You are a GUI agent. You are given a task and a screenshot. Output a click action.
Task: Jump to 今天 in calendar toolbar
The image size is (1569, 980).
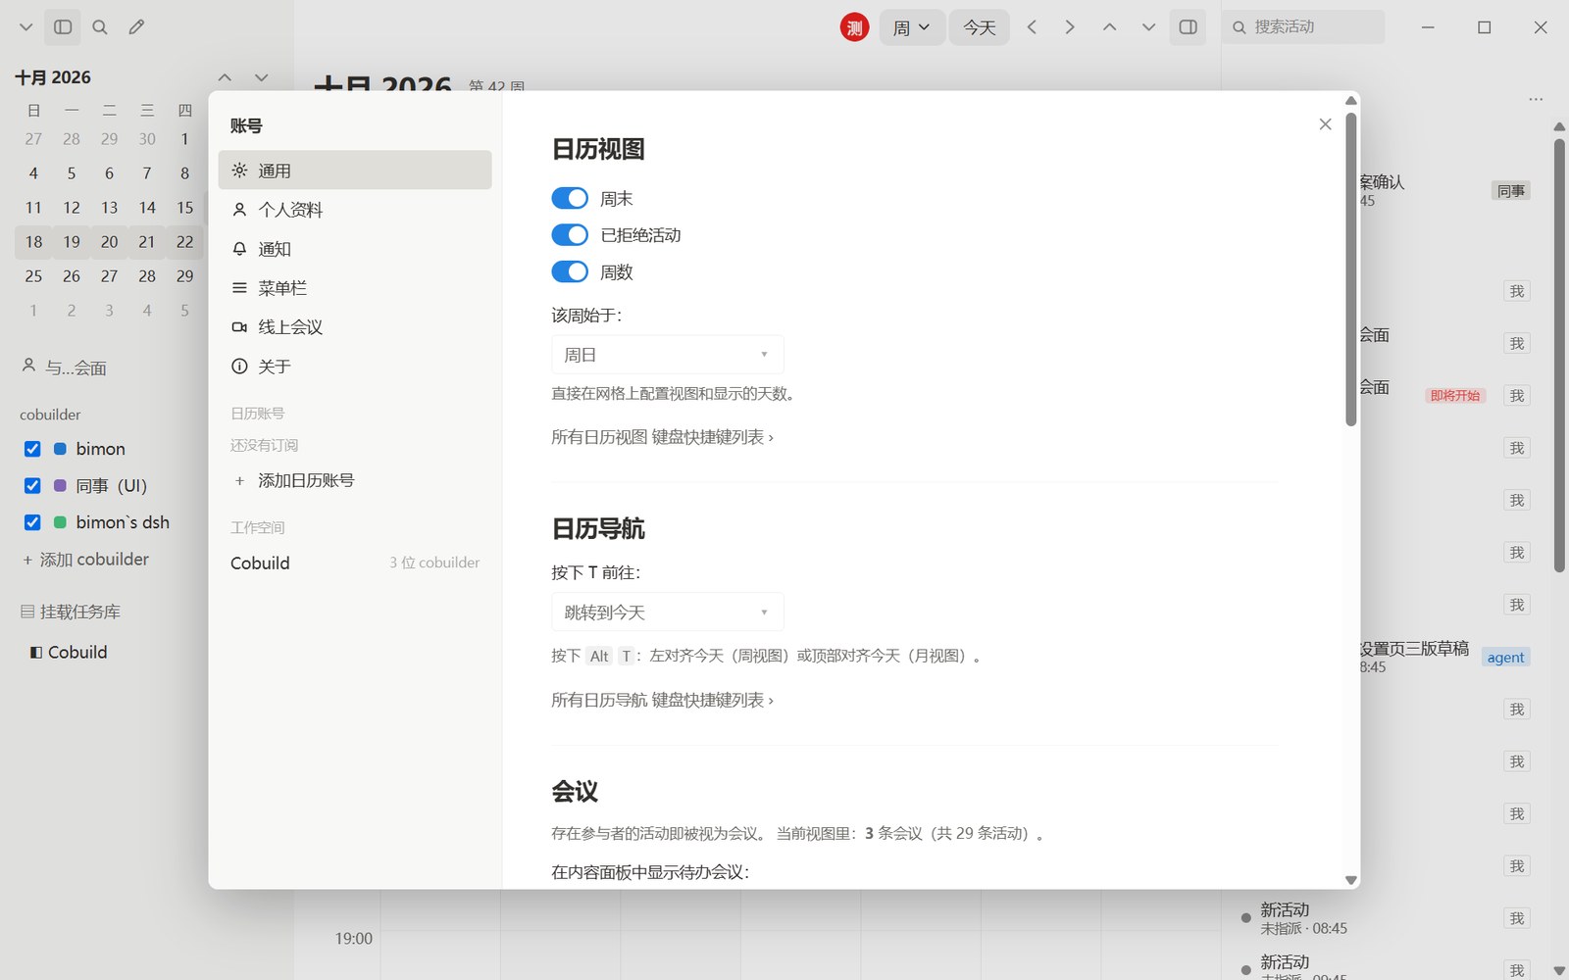click(x=979, y=27)
